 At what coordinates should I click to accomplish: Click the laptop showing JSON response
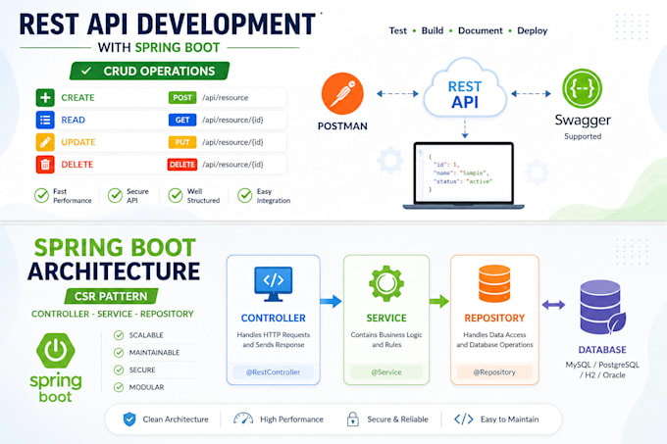click(x=464, y=175)
